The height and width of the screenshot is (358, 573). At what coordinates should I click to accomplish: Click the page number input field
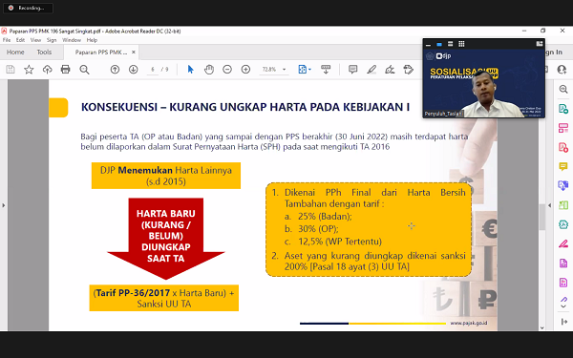point(153,69)
